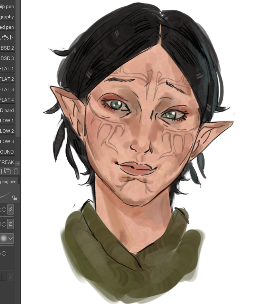
Task: Select the 'nip pen' sub tool entry
Action: pyautogui.click(x=7, y=6)
